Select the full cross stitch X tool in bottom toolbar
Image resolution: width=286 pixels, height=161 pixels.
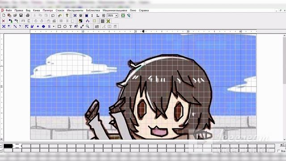point(4,26)
